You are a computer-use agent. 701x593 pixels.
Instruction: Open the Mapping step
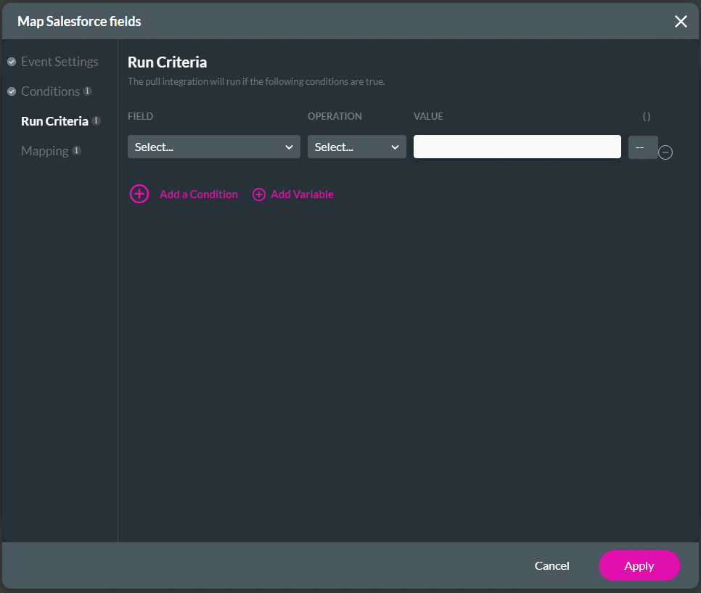click(x=44, y=151)
